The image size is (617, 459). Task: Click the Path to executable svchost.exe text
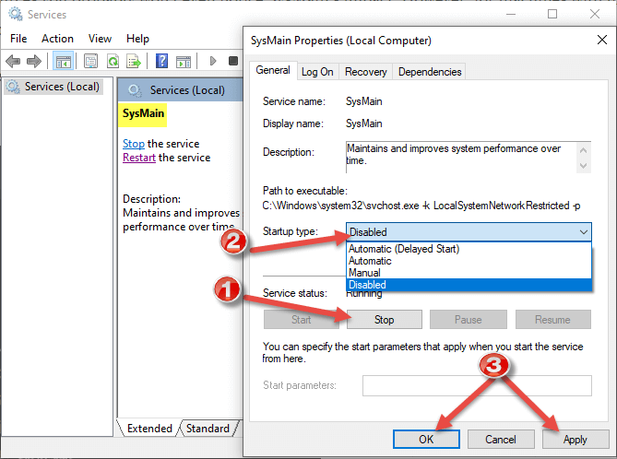(421, 206)
